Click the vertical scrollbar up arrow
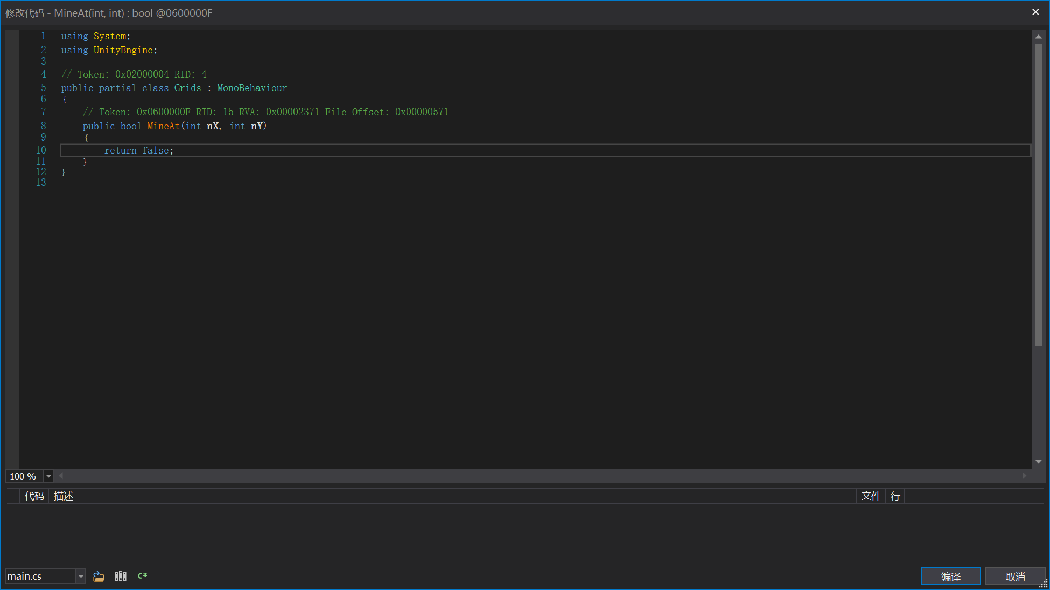This screenshot has width=1050, height=590. coord(1039,36)
